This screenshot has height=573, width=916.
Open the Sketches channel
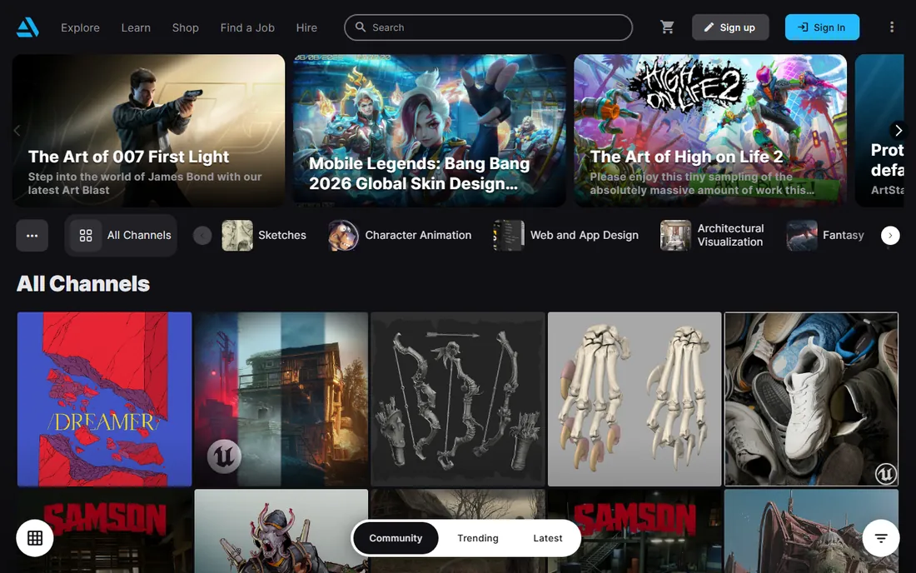tap(264, 236)
